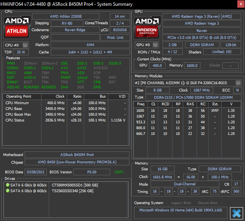Screen dimensions: 245x221
Task: Open the CPU #0 selector dropdown
Action: 25,45
